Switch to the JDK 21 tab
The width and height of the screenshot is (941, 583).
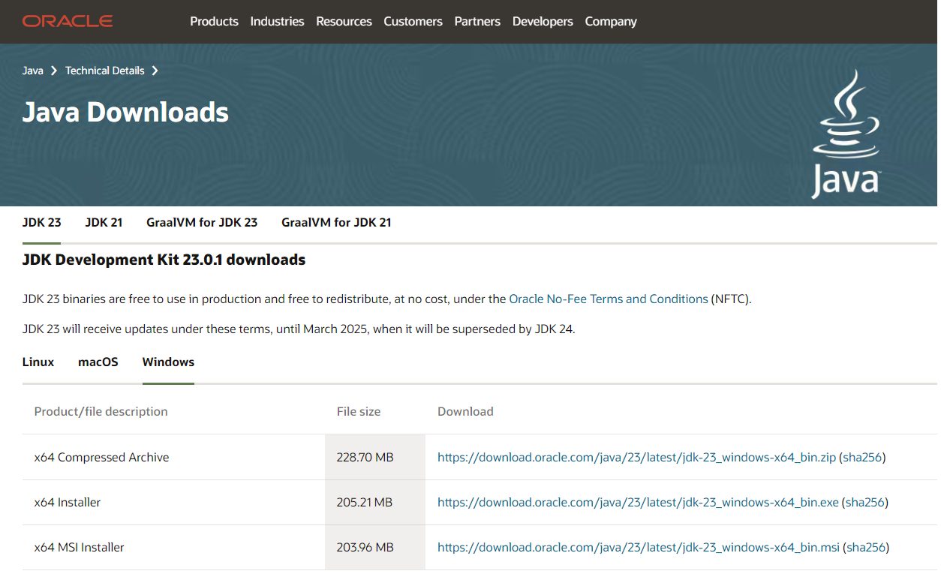[104, 222]
